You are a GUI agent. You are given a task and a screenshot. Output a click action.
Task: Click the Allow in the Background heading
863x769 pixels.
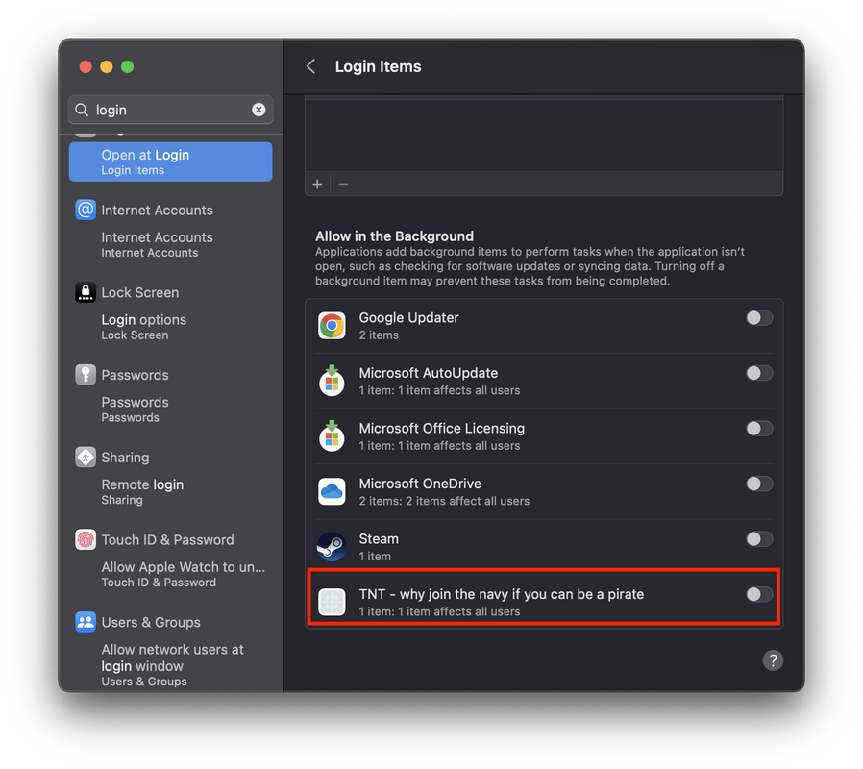point(394,236)
